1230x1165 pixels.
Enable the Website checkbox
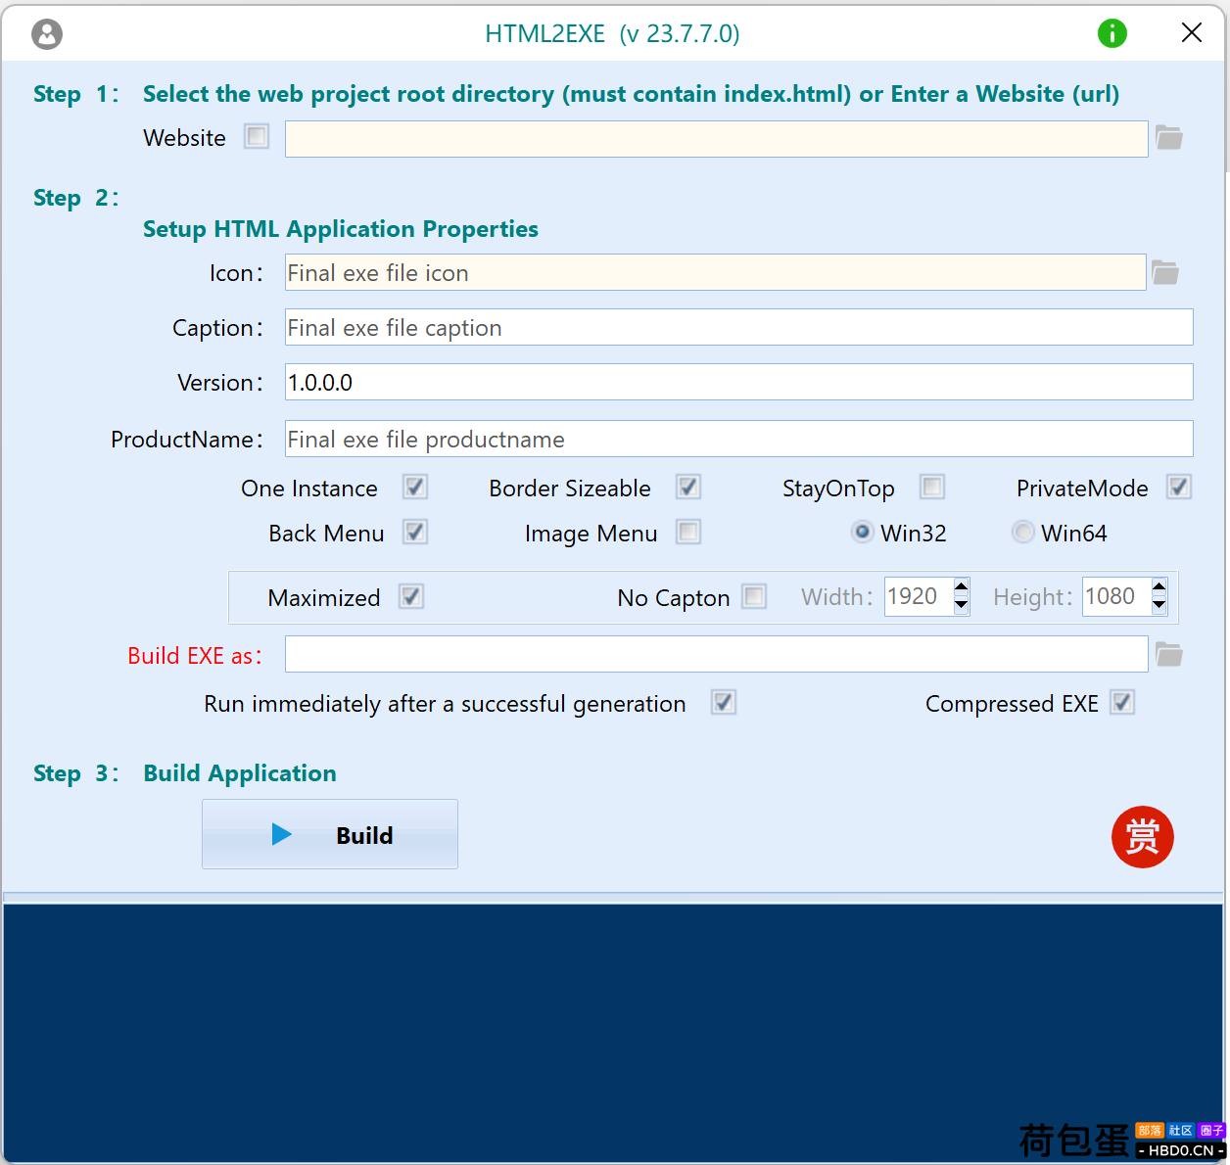pos(257,136)
